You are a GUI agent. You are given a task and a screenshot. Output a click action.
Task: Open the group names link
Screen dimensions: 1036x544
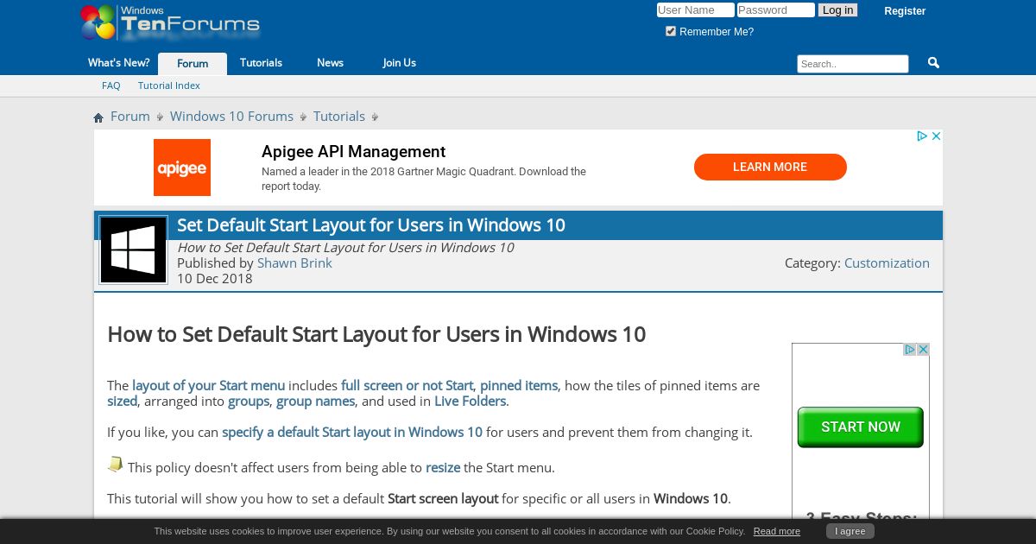pyautogui.click(x=315, y=402)
